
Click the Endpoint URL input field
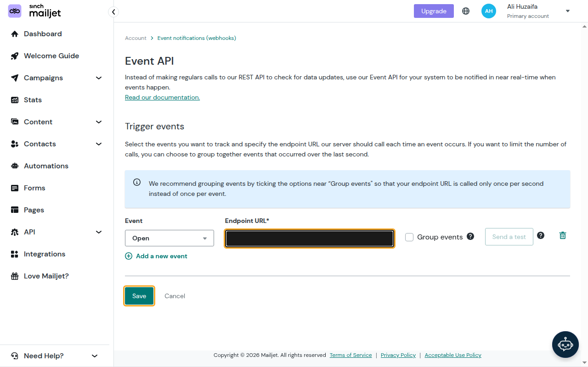coord(310,239)
